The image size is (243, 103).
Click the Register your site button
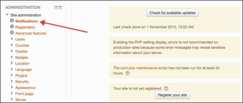click(x=172, y=95)
